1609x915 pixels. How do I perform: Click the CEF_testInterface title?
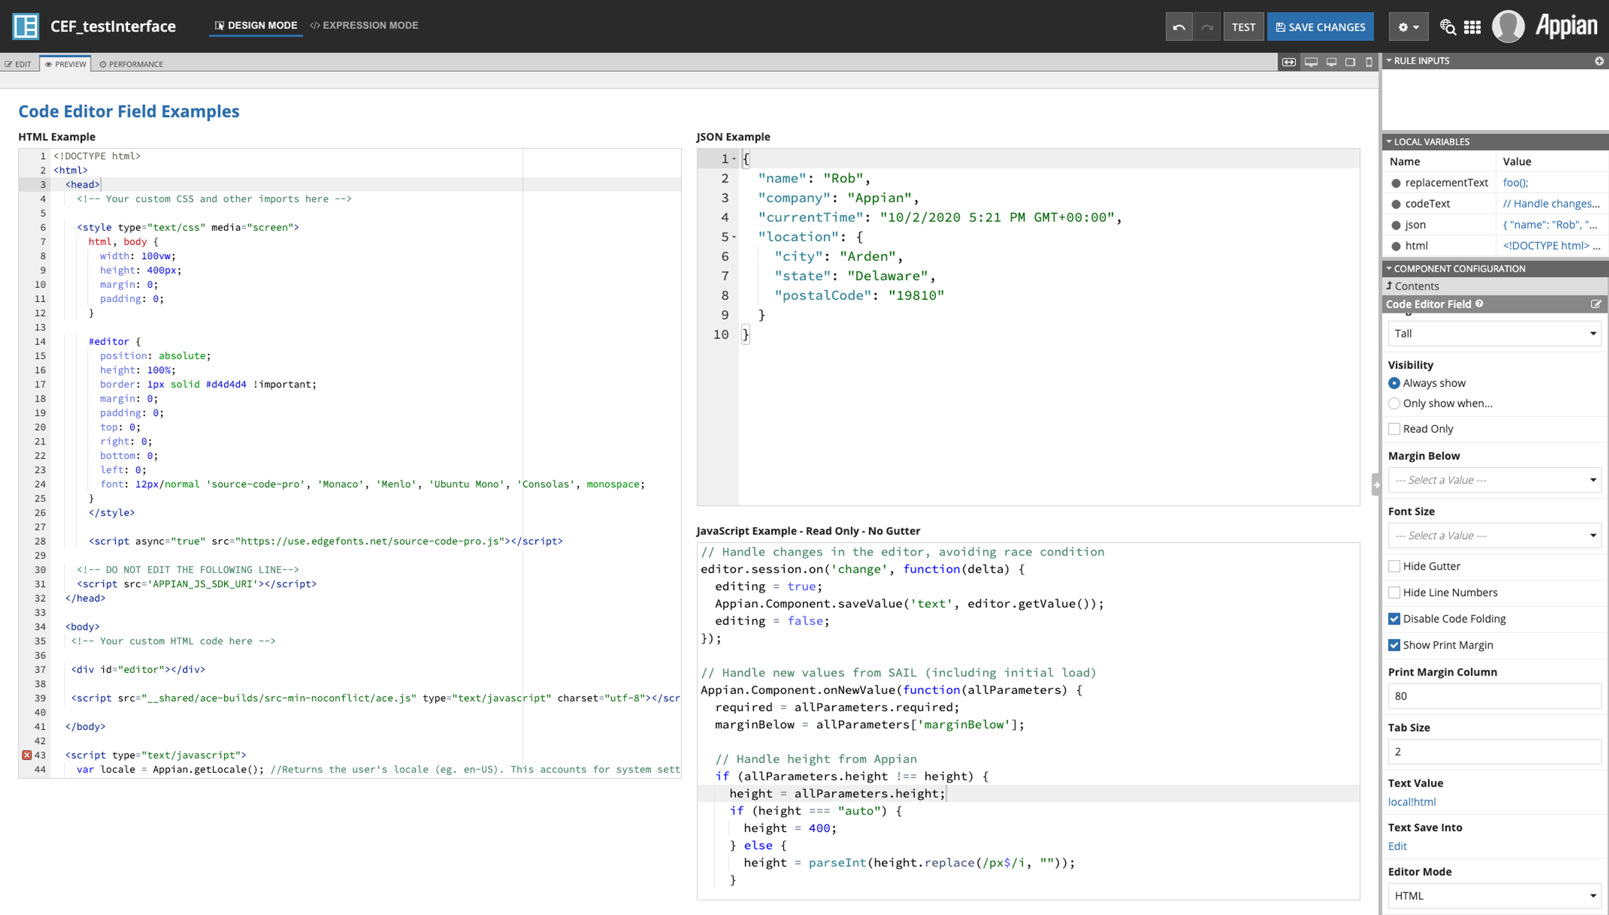point(113,26)
